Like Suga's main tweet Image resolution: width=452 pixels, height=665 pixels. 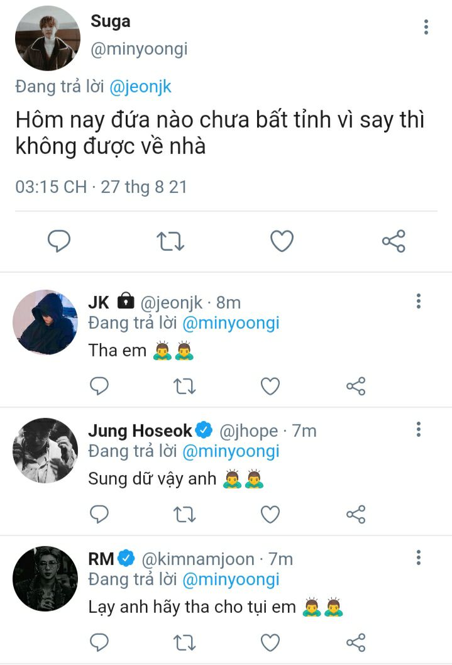click(282, 241)
